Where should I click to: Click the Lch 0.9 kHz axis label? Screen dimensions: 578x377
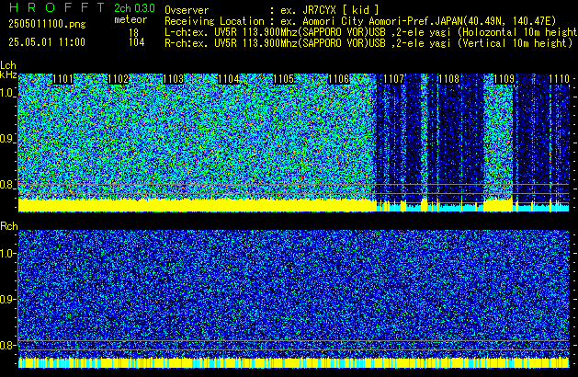pyautogui.click(x=7, y=139)
